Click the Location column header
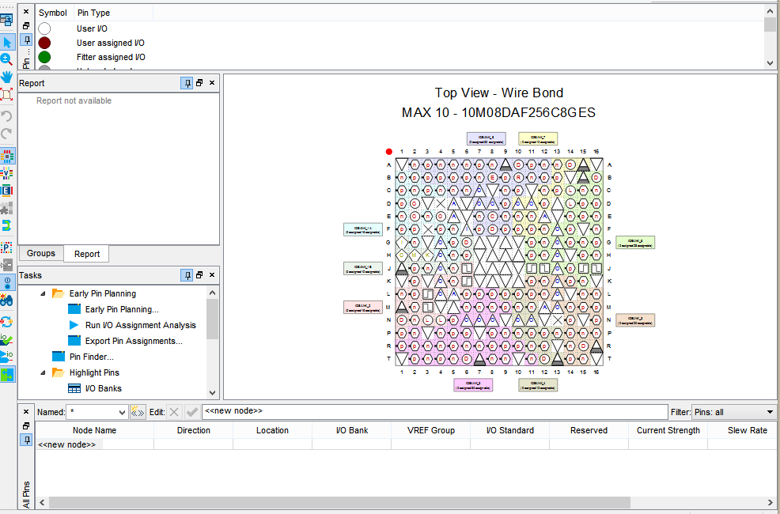 (273, 430)
